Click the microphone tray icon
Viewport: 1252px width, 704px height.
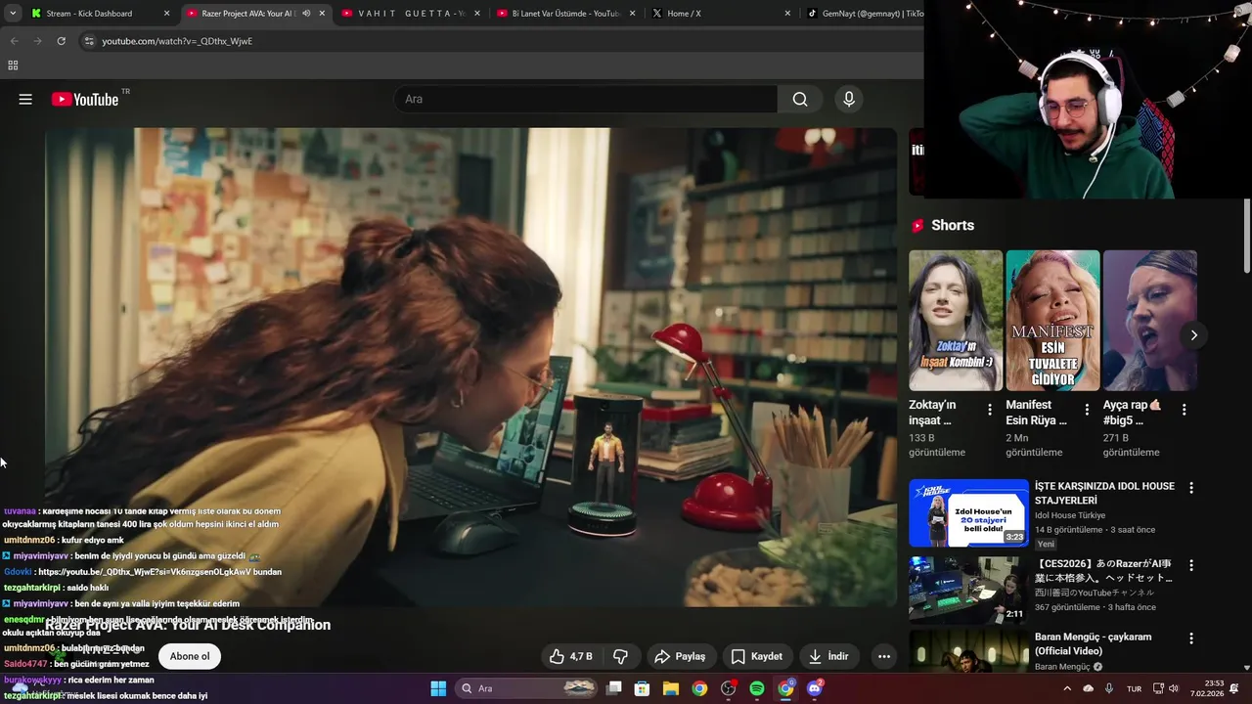[1108, 688]
